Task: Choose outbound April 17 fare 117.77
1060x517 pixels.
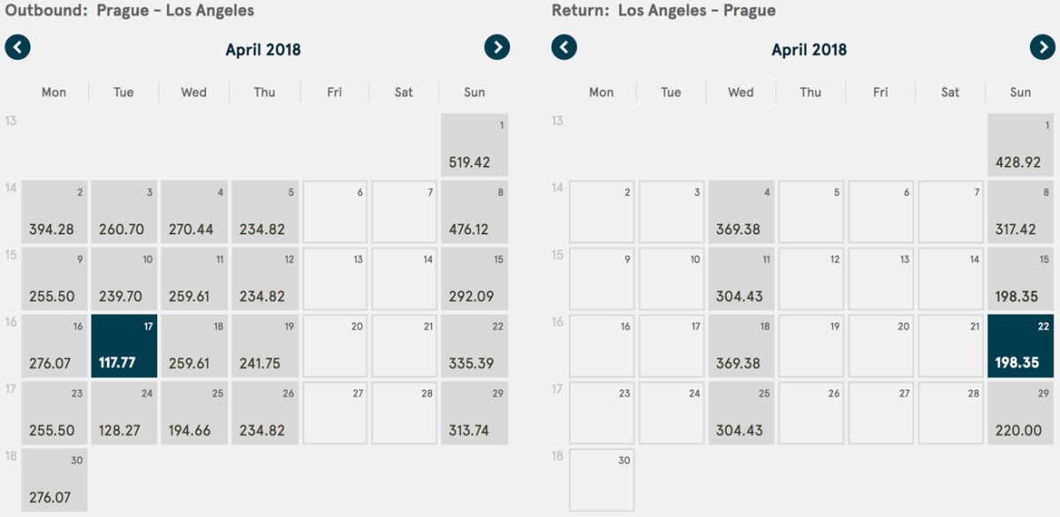Action: tap(124, 346)
